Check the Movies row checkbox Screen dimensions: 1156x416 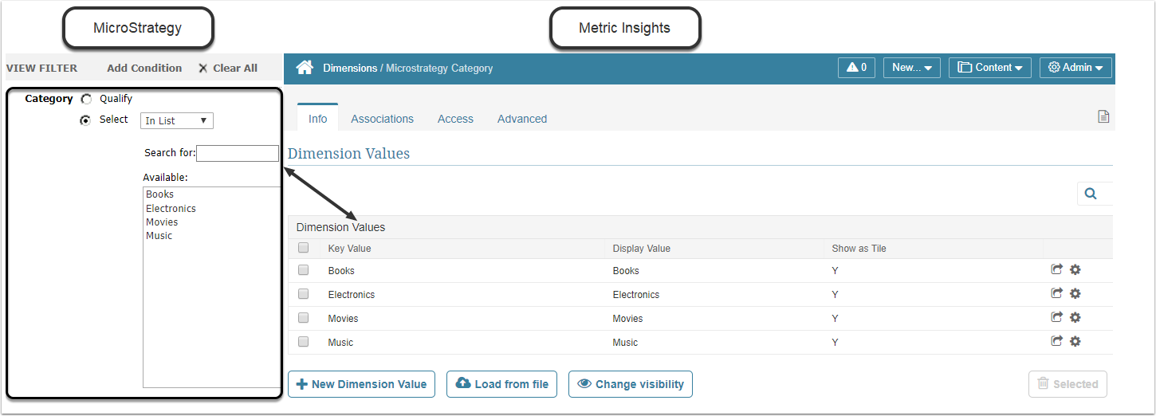point(303,318)
